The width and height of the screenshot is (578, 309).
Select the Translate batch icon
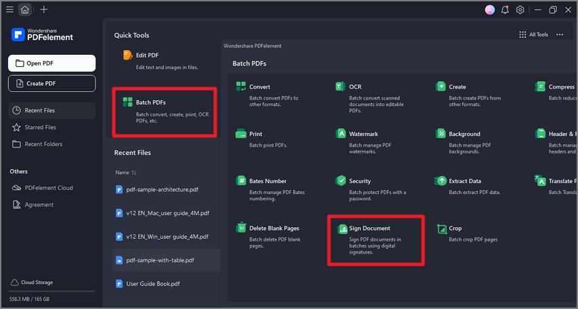tap(540, 181)
